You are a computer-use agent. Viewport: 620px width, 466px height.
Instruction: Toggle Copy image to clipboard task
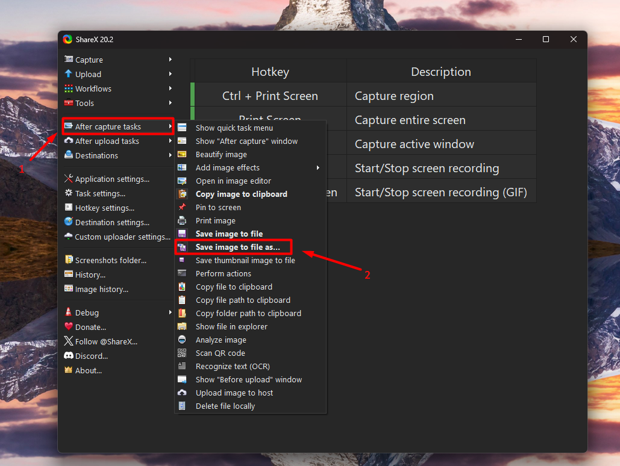[250, 194]
